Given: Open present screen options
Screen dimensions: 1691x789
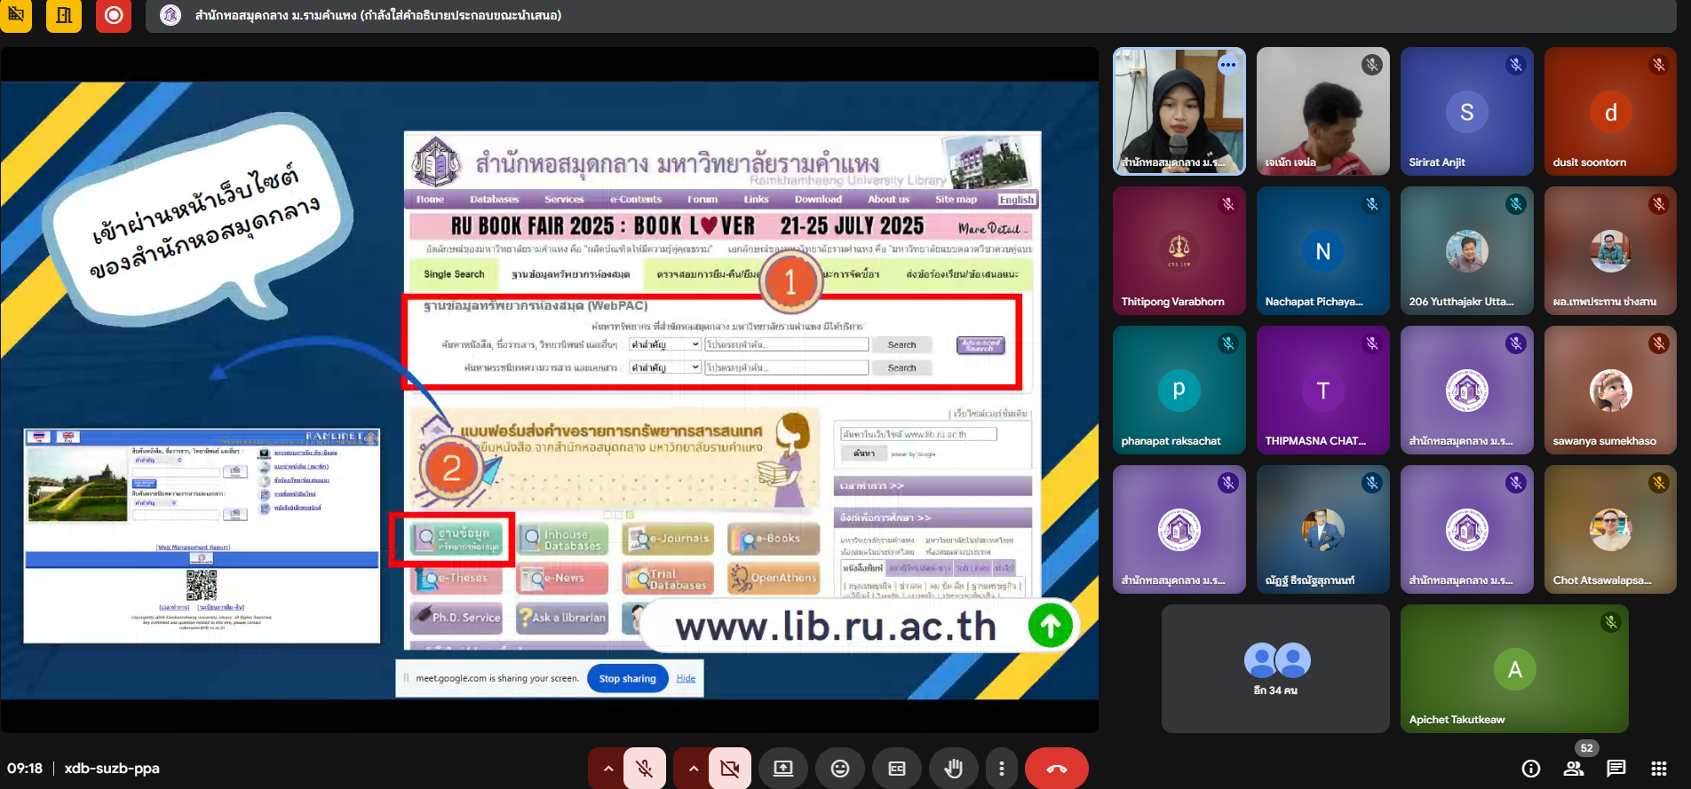Looking at the screenshot, I should tap(783, 769).
